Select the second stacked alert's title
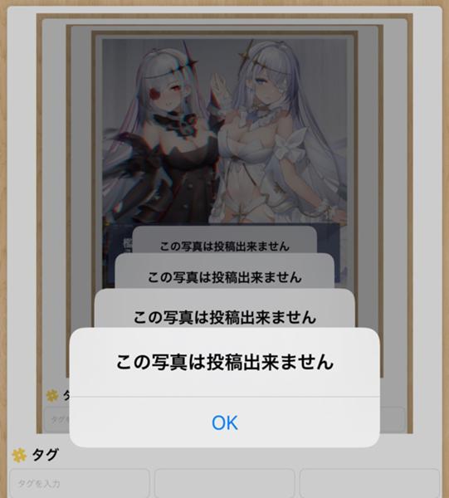449x498 pixels. click(224, 317)
